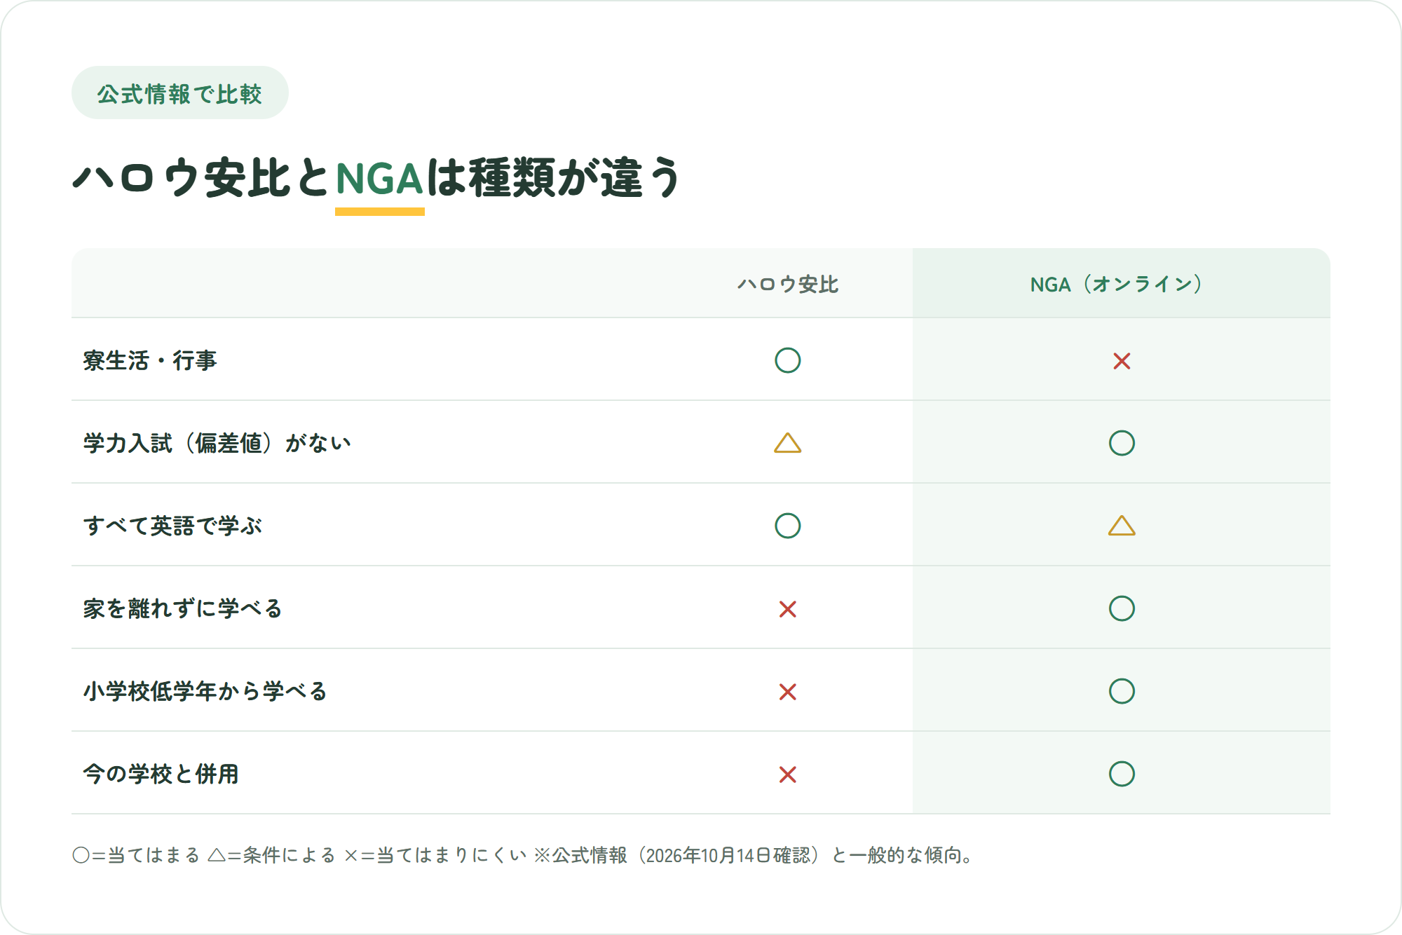Click the row label 家を離れずに学べる
Screen dimensions: 1402x935
point(182,608)
